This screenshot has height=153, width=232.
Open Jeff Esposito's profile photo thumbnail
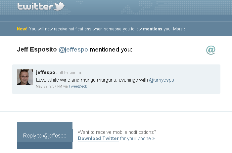coord(25,77)
